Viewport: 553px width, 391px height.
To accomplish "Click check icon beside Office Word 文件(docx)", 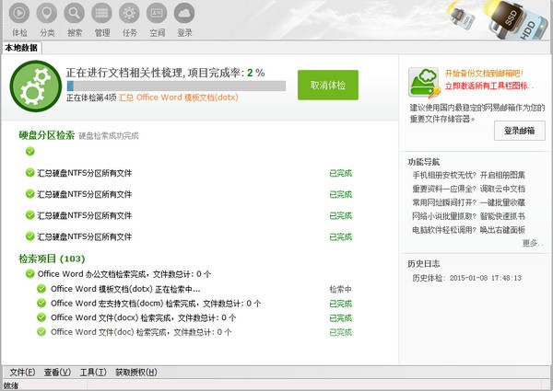I will [41, 317].
